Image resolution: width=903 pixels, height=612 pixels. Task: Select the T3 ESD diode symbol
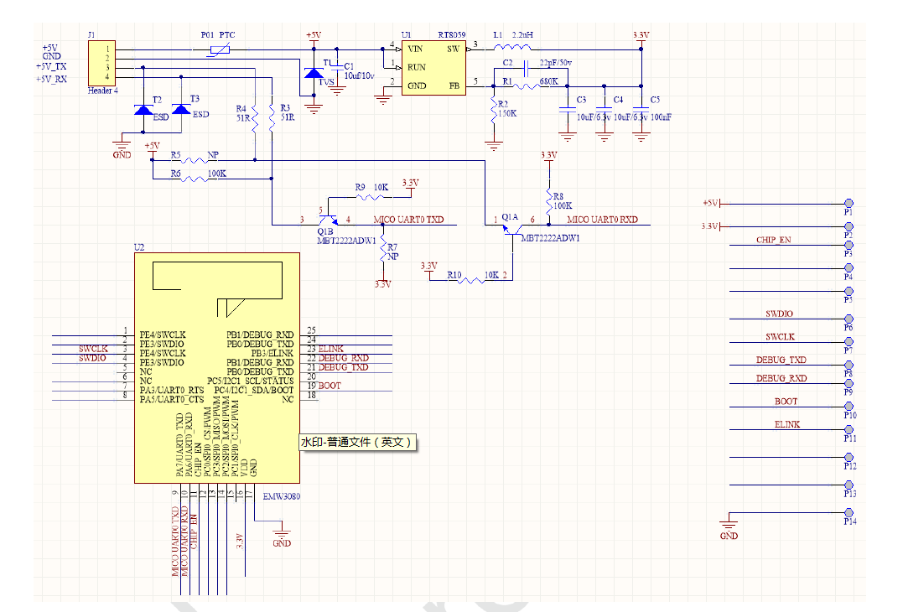[x=180, y=110]
